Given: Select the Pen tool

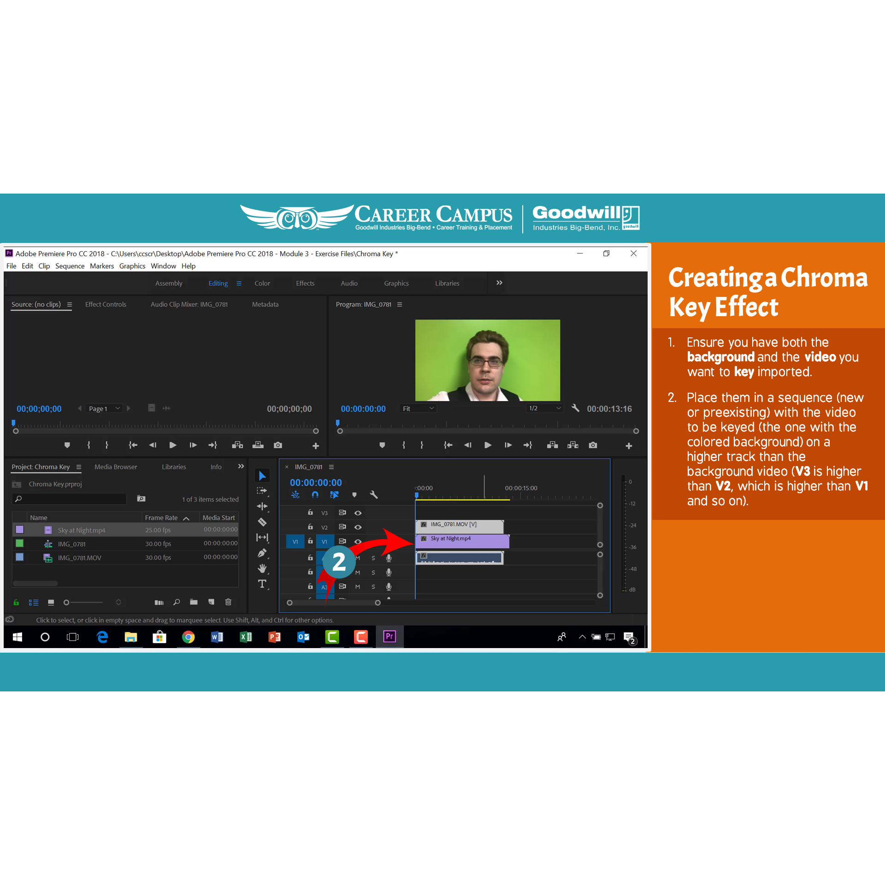Looking at the screenshot, I should pyautogui.click(x=262, y=553).
